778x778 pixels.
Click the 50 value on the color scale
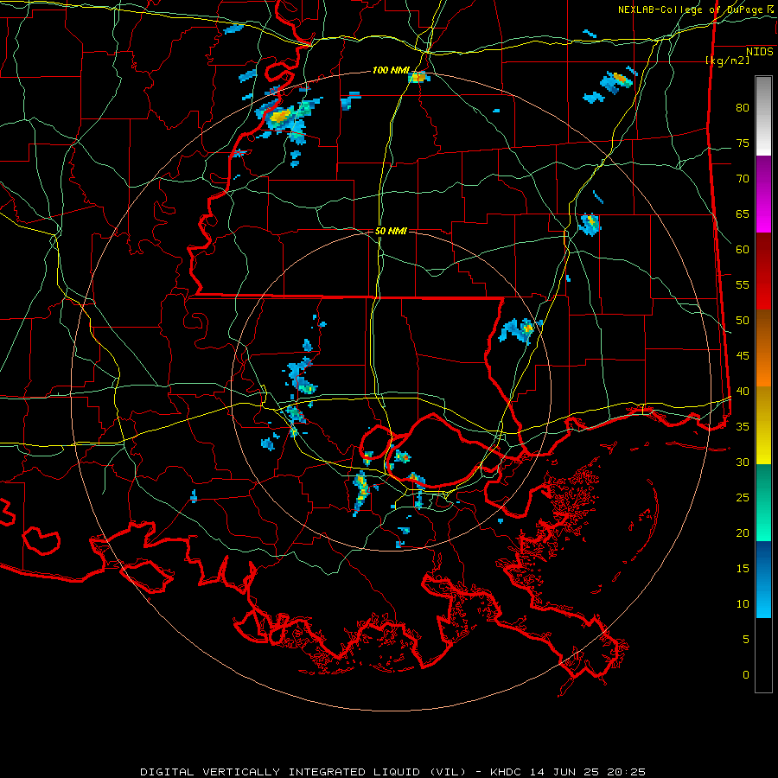pos(743,321)
